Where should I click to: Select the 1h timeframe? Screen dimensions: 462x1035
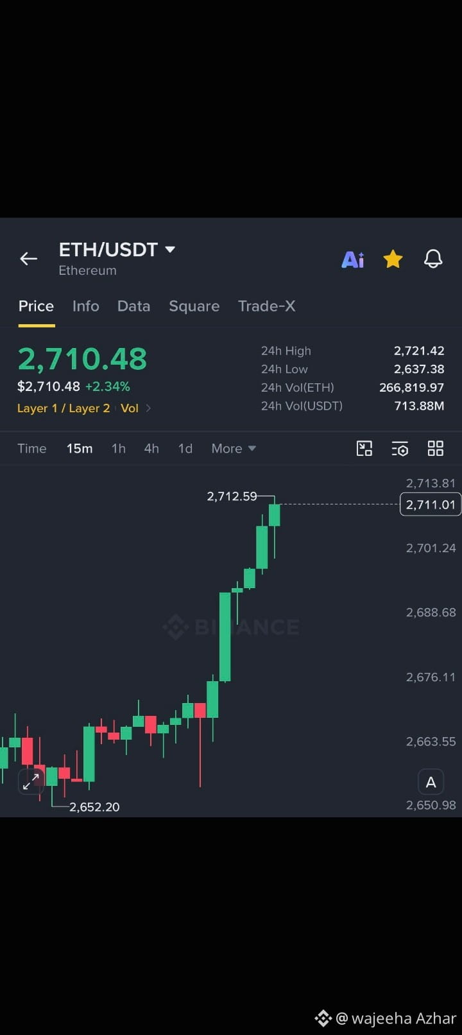click(119, 448)
